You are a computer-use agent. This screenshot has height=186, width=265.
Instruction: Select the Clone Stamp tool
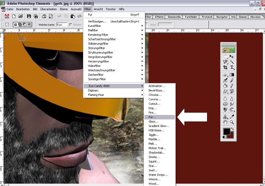[225, 117]
